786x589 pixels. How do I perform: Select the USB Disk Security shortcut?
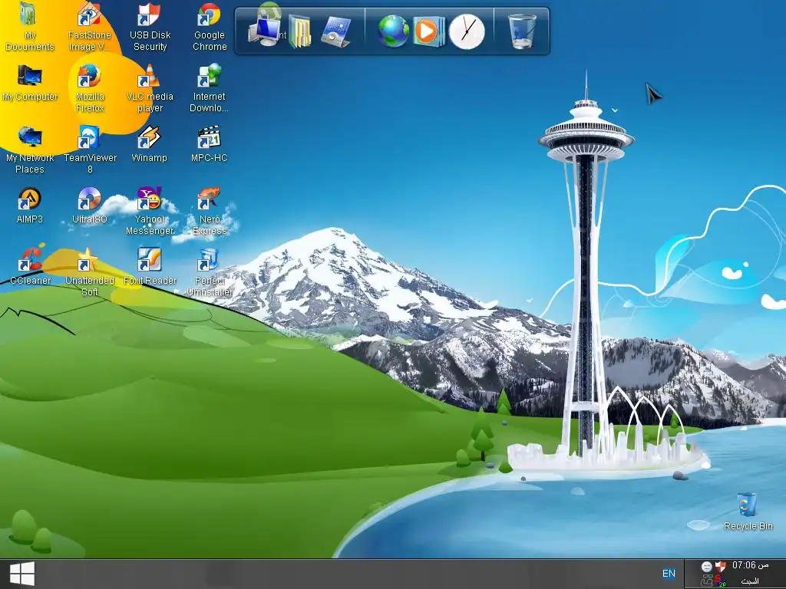[150, 26]
